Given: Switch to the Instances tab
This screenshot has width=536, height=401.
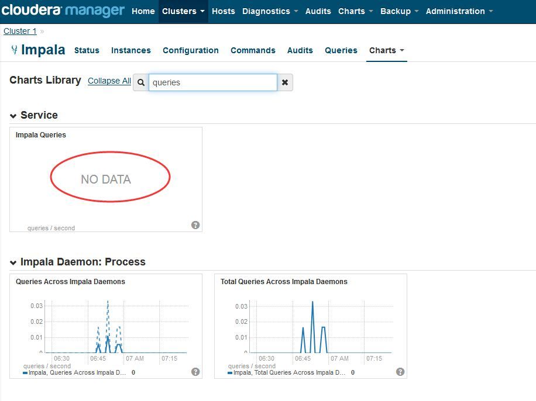Looking at the screenshot, I should (131, 50).
